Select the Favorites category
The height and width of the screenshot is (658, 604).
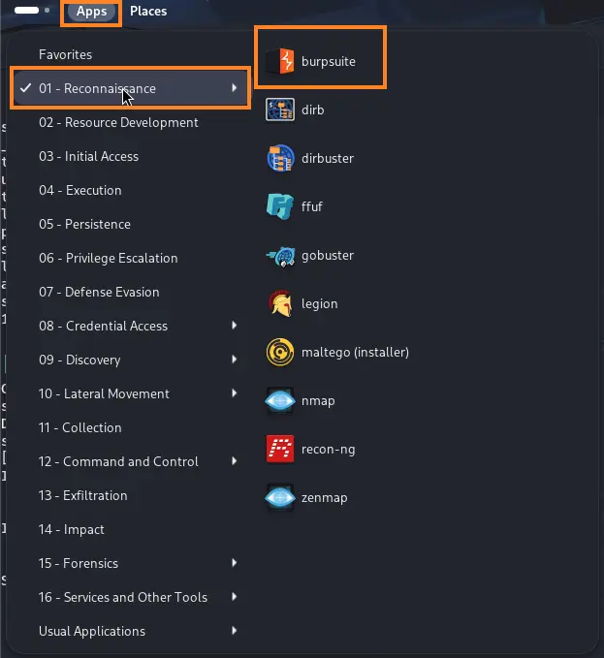[x=65, y=54]
